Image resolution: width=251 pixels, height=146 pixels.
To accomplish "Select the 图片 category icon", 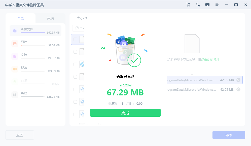I will click(15, 44).
